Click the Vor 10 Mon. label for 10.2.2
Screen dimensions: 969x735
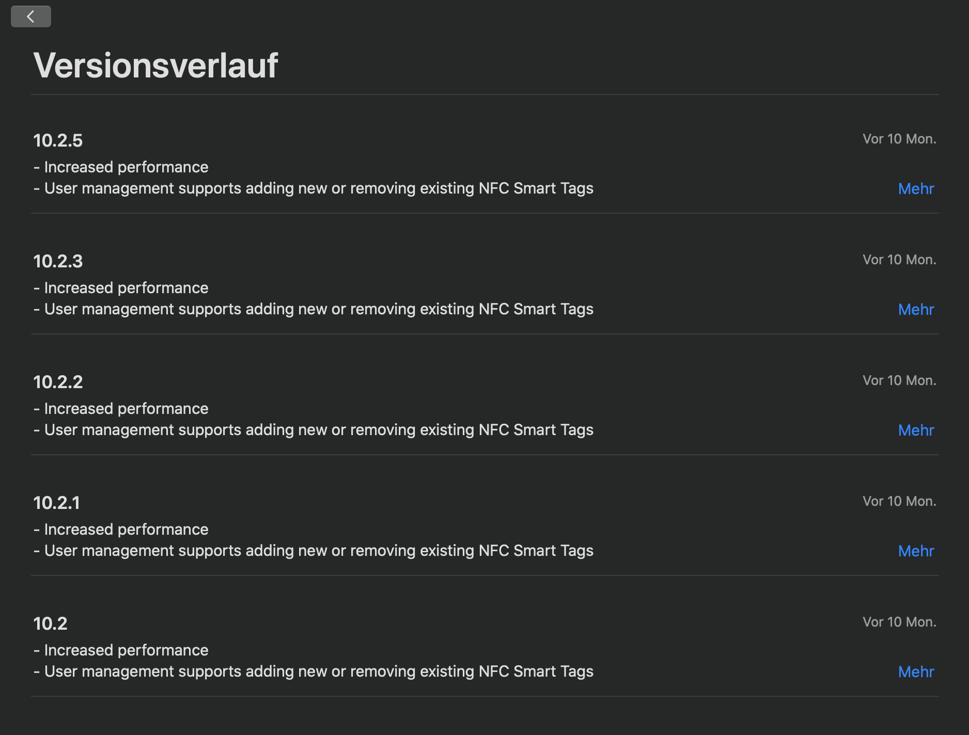pos(899,380)
